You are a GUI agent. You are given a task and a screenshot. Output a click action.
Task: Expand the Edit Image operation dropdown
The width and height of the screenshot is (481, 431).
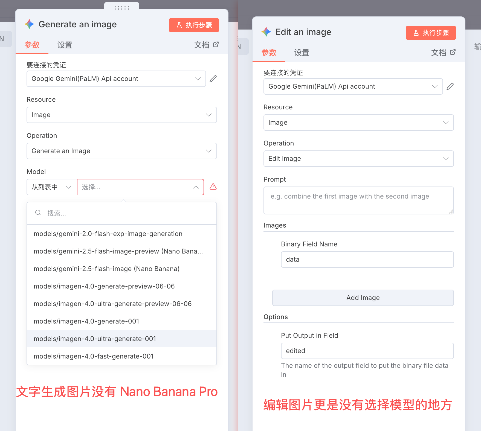click(359, 159)
